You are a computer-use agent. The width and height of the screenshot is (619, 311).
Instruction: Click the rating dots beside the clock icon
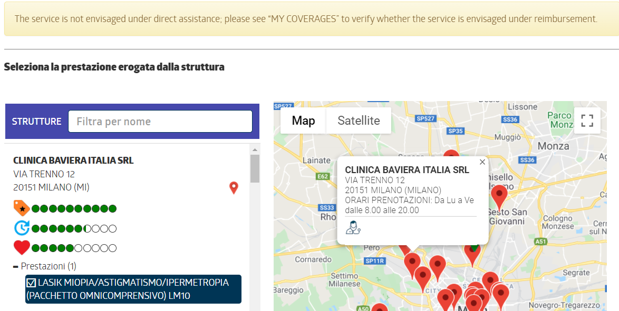[74, 228]
